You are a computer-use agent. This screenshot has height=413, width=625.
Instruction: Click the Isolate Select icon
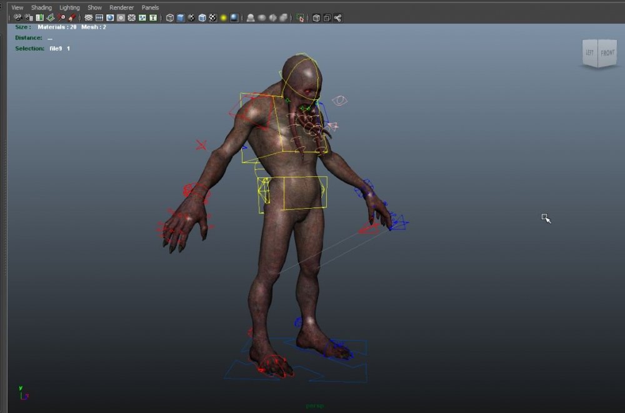(301, 17)
